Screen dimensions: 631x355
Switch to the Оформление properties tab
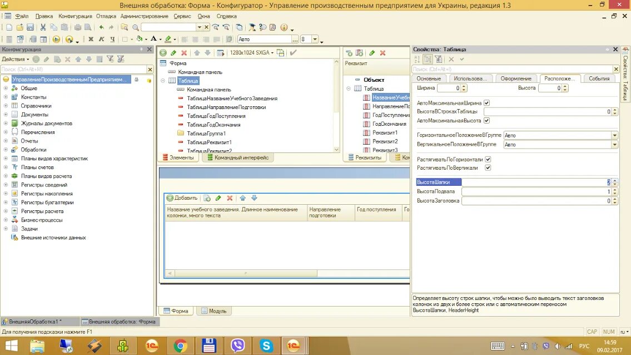coord(516,78)
